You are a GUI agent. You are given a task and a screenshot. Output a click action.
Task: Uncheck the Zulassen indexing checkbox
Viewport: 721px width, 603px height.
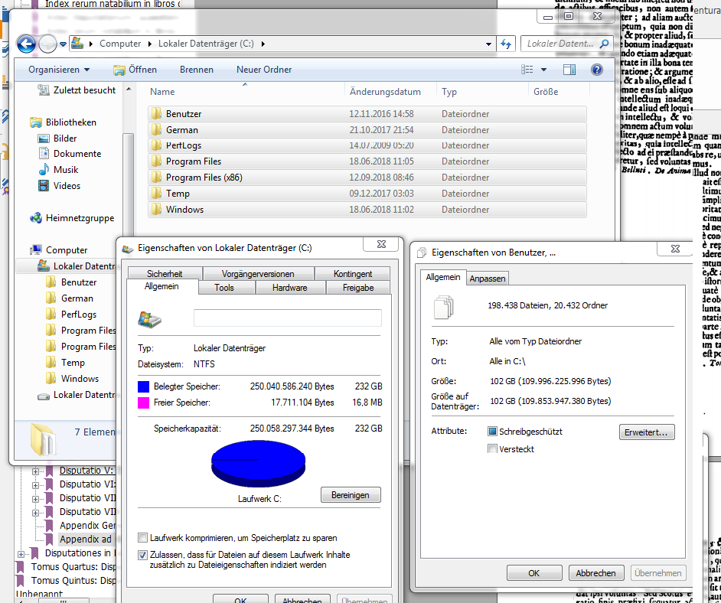point(143,555)
